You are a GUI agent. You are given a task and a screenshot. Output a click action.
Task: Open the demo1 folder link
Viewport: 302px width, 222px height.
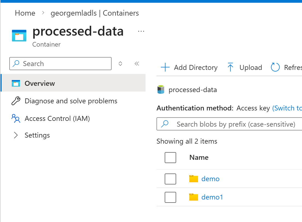212,197
